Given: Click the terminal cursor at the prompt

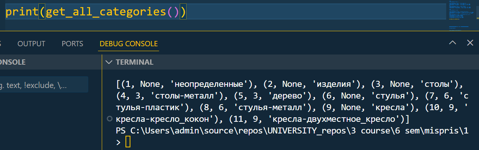Looking at the screenshot, I should point(128,142).
